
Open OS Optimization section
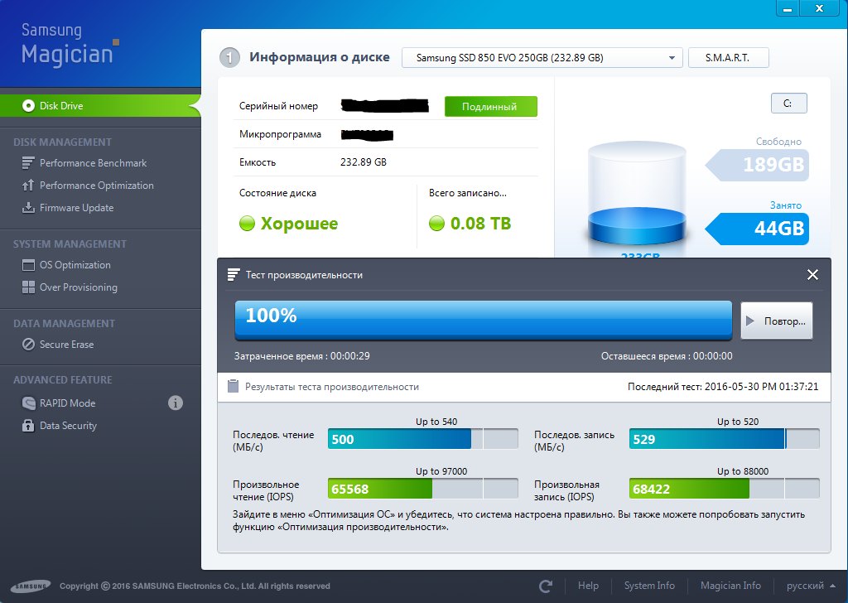click(75, 265)
